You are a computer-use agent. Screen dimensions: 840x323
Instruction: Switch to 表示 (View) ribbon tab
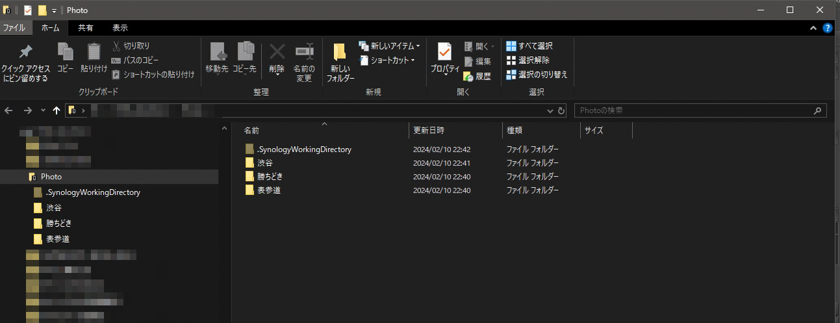(x=120, y=28)
